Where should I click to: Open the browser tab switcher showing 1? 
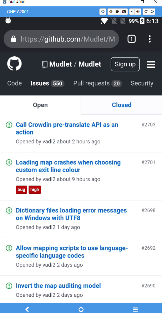[132, 39]
